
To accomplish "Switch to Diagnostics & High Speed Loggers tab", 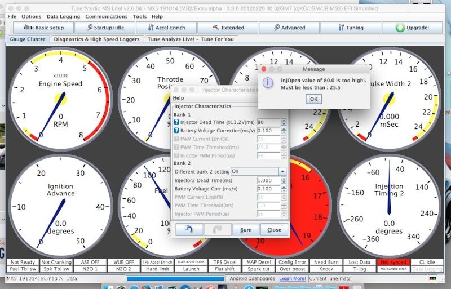I will tap(96, 39).
